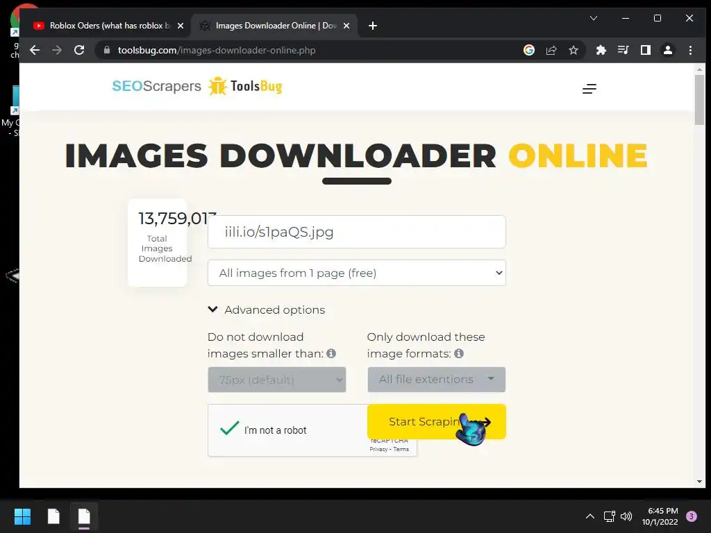Click the Only download these image formats label
This screenshot has width=711, height=533.
[426, 346]
